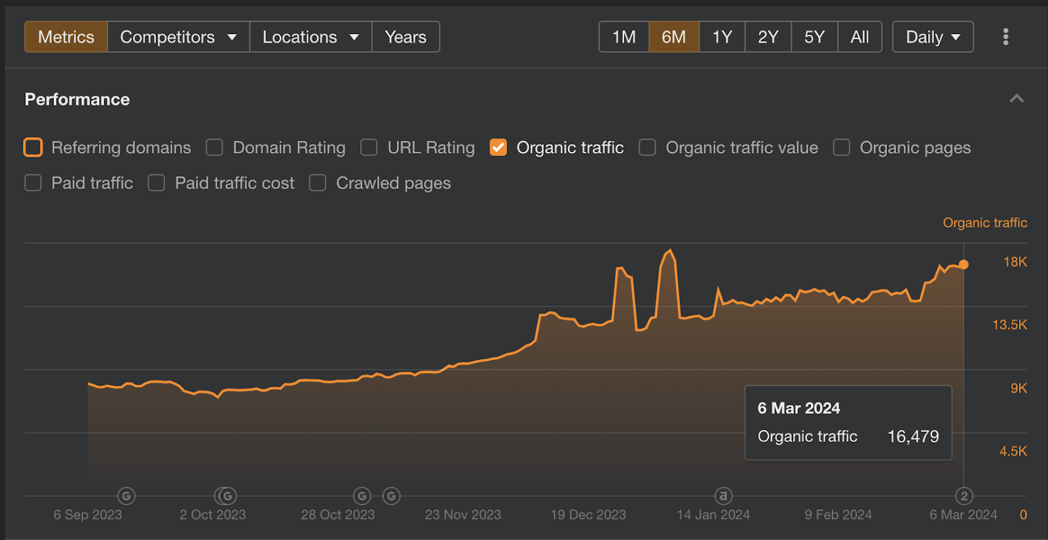Click the 23 Nov 2023 axis date
This screenshot has width=1048, height=540.
(462, 515)
